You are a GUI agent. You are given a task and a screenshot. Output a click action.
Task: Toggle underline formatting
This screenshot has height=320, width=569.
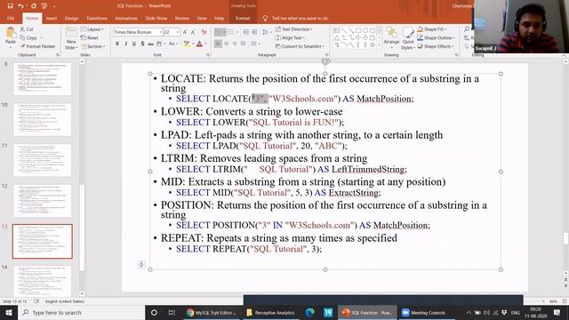(134, 44)
